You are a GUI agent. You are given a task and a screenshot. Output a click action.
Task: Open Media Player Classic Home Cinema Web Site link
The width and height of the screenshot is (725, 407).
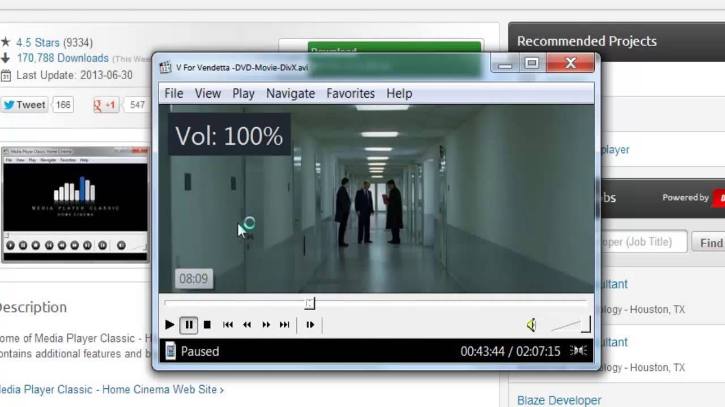110,389
